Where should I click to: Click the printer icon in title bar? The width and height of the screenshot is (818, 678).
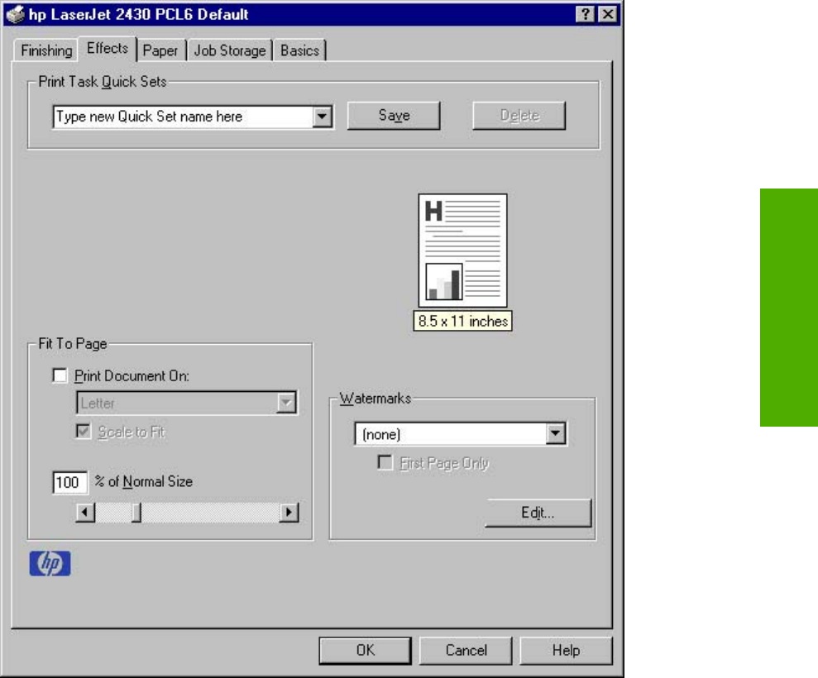pyautogui.click(x=15, y=14)
